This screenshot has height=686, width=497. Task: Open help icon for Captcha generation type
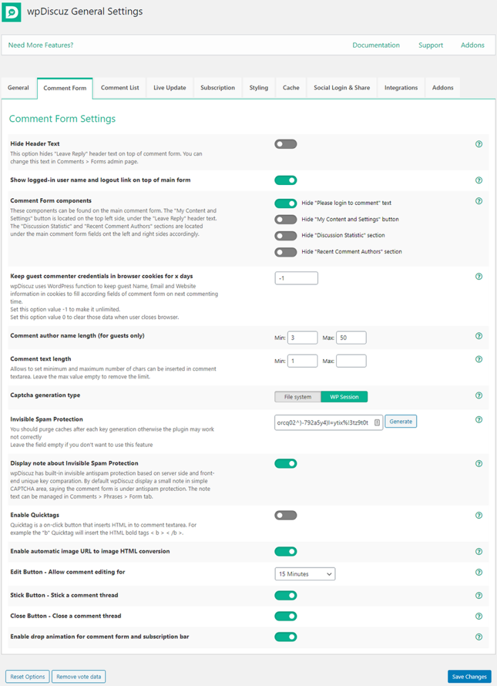click(479, 395)
